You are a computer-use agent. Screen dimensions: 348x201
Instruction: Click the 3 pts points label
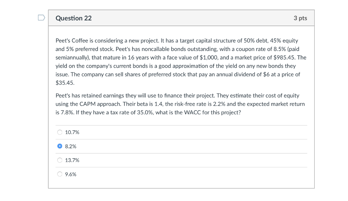(x=300, y=18)
